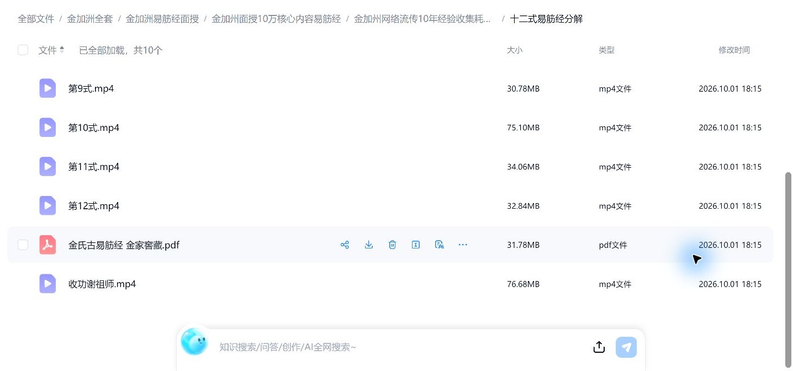The height and width of the screenshot is (371, 793).
Task: Tick the select-all files checkbox
Action: 23,50
